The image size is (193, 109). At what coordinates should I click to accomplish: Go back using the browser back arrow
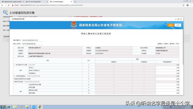2,5
